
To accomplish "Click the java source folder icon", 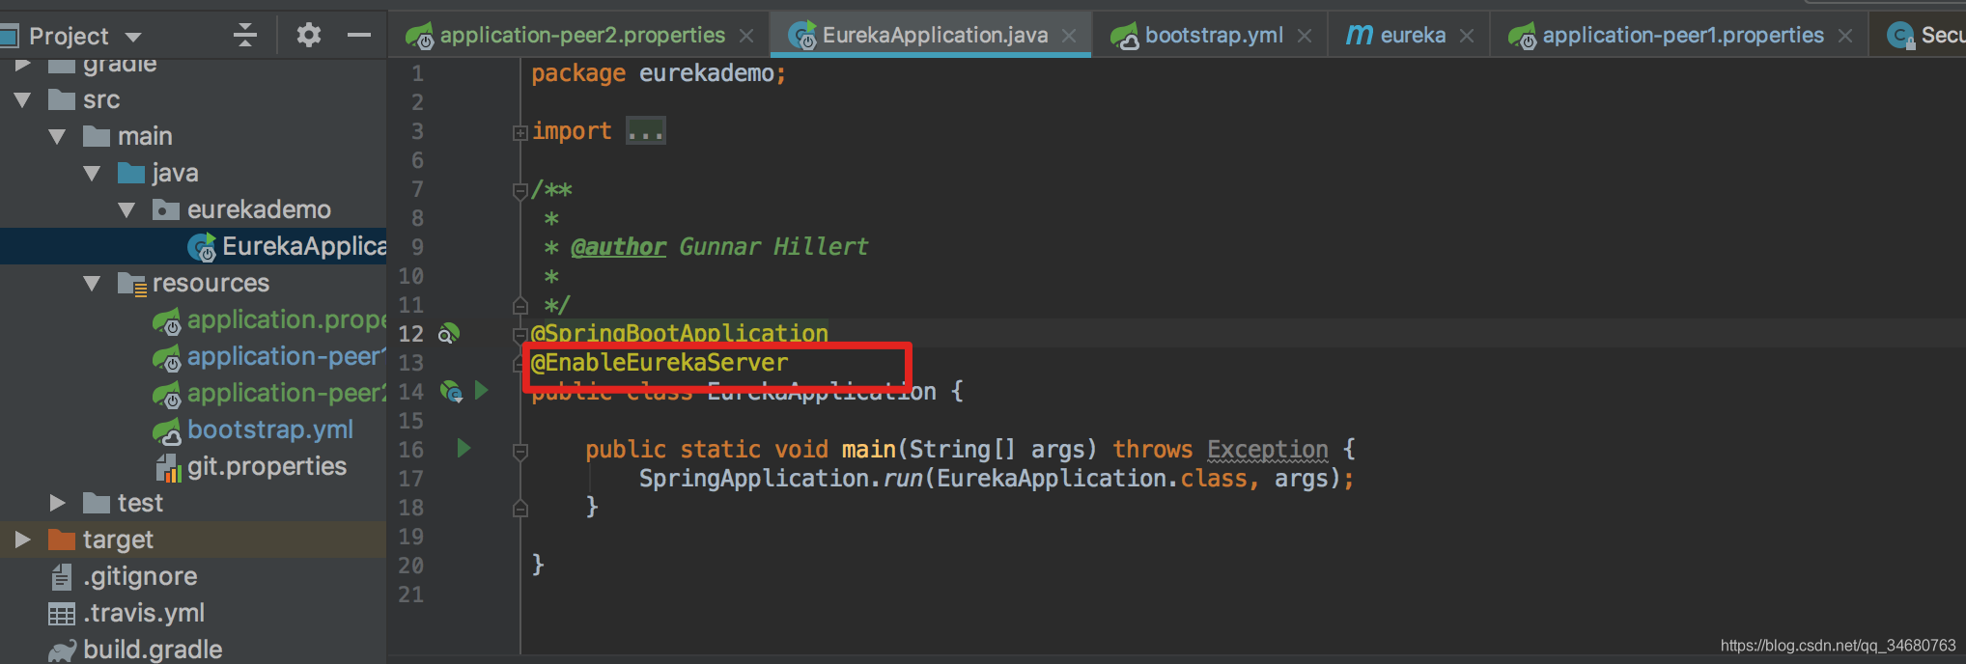I will [x=131, y=173].
